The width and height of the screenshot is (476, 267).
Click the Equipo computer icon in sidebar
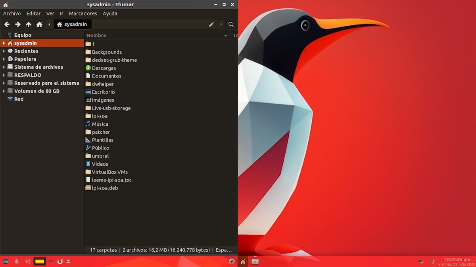point(10,35)
